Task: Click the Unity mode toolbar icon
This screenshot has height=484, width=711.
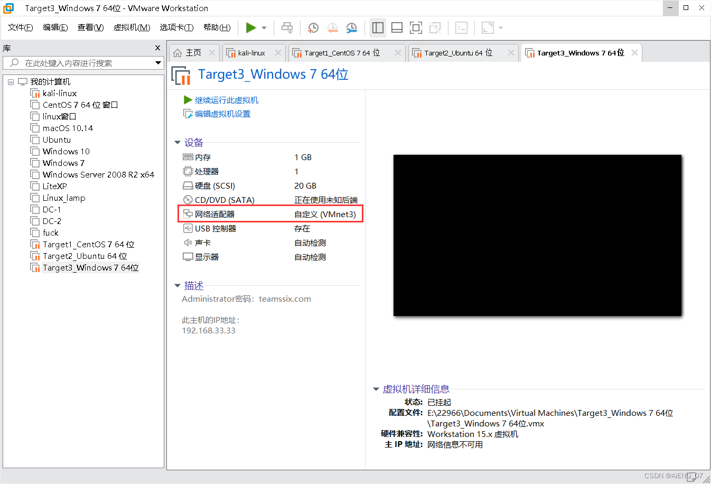Action: click(x=435, y=27)
